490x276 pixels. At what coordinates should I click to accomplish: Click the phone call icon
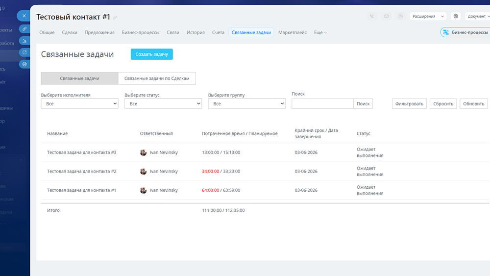coord(372,16)
